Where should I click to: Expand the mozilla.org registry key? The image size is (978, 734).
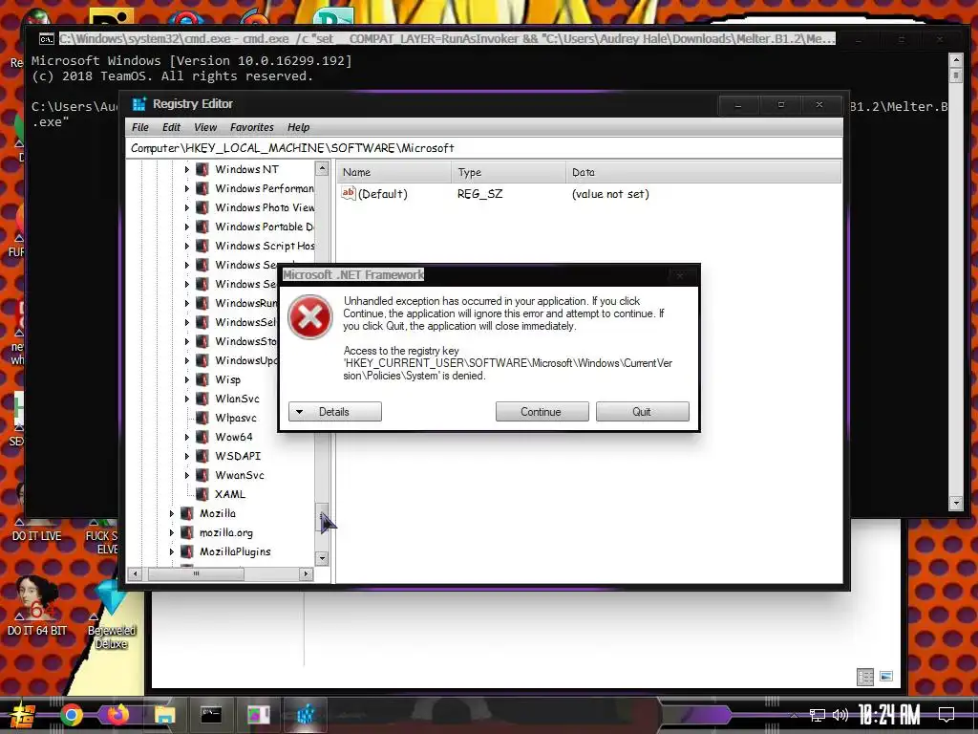point(172,532)
